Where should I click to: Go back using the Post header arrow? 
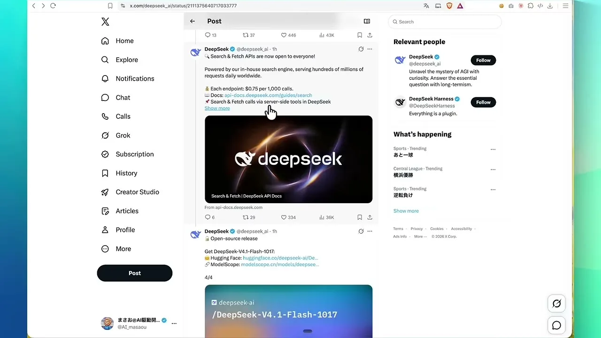tap(193, 21)
